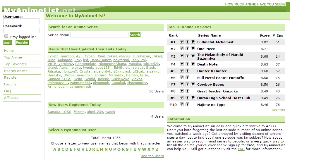Open the info icon for Death Note

[188, 64]
